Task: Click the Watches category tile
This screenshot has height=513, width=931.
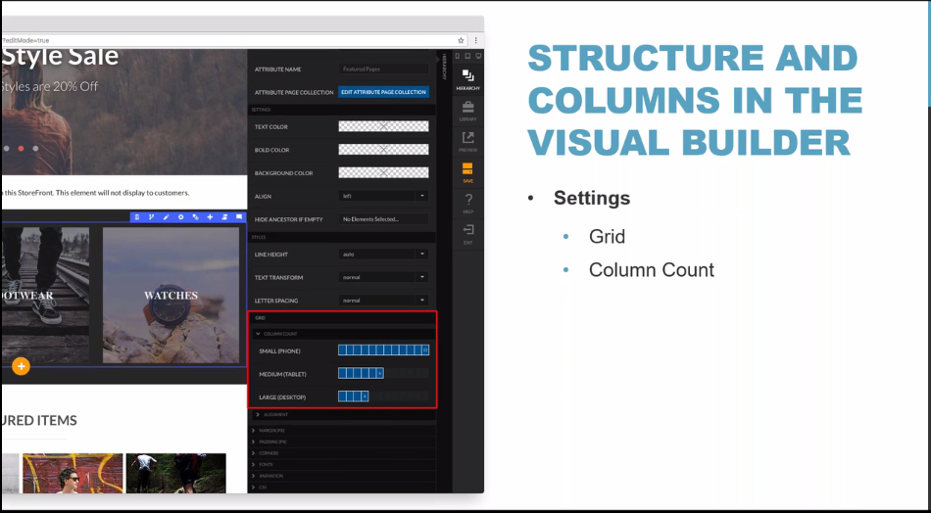Action: click(x=171, y=296)
